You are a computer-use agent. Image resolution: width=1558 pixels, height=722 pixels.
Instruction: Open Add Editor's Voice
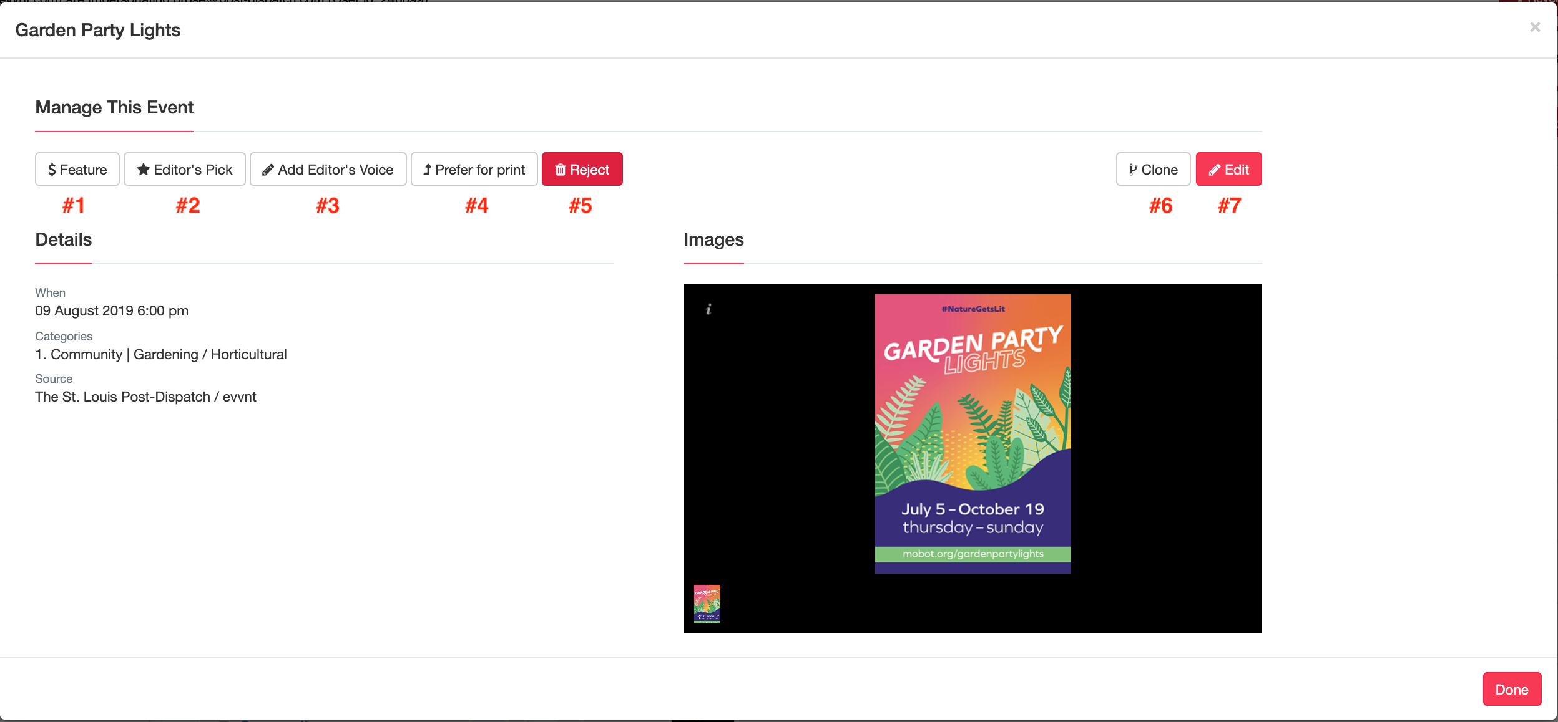click(x=328, y=169)
